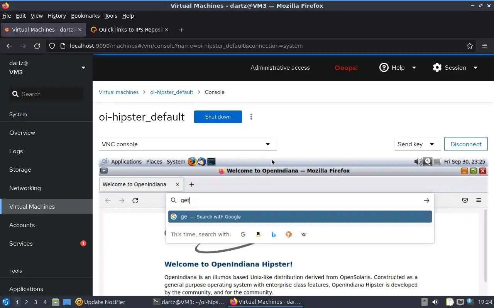
Task: Click the clock applet icon in OpenIndiana panel
Action: pos(428,162)
